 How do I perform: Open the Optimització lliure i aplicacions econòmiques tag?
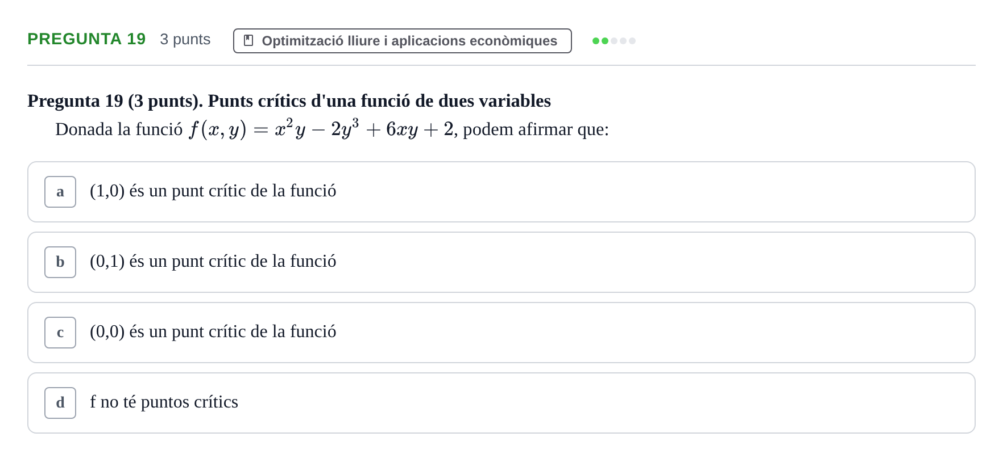[x=402, y=41]
